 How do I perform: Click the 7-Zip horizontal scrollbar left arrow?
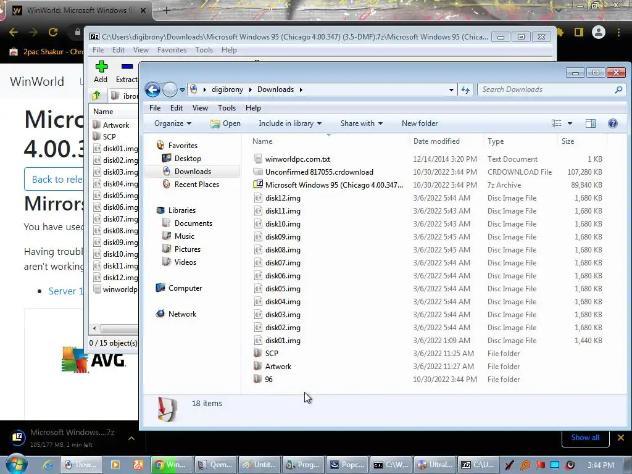[x=94, y=328]
